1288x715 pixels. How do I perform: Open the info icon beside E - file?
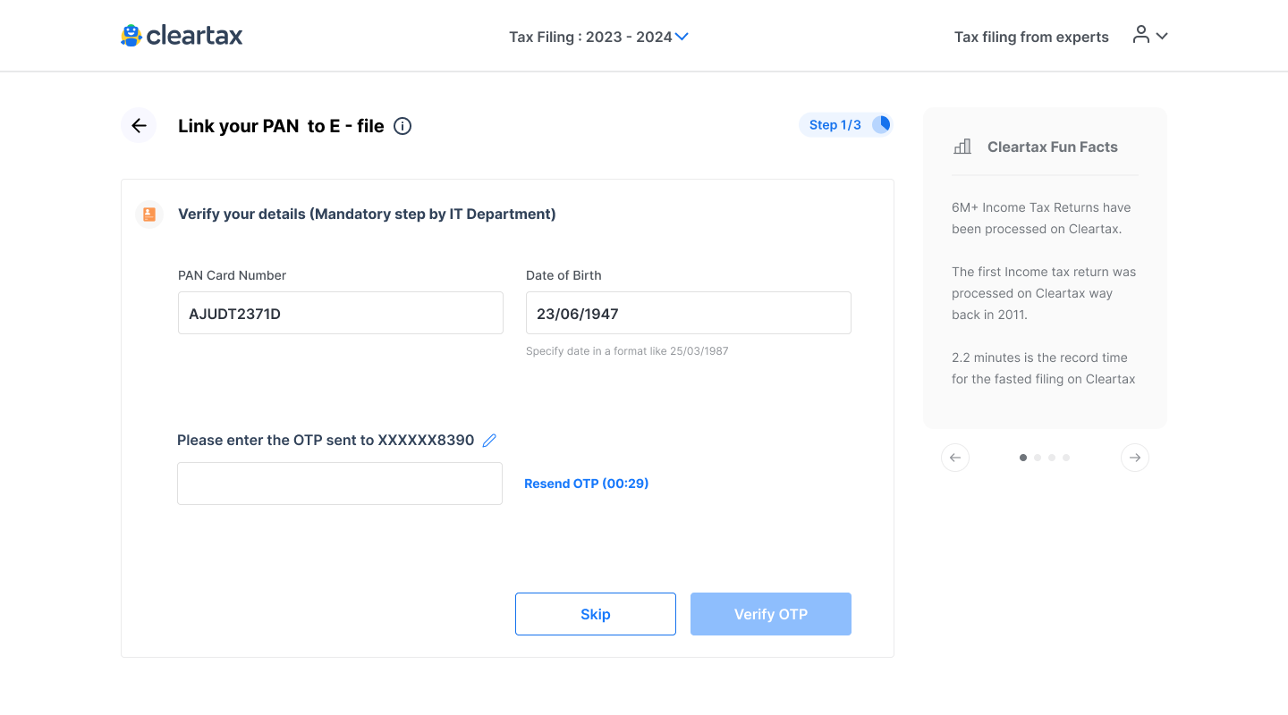[x=402, y=126]
